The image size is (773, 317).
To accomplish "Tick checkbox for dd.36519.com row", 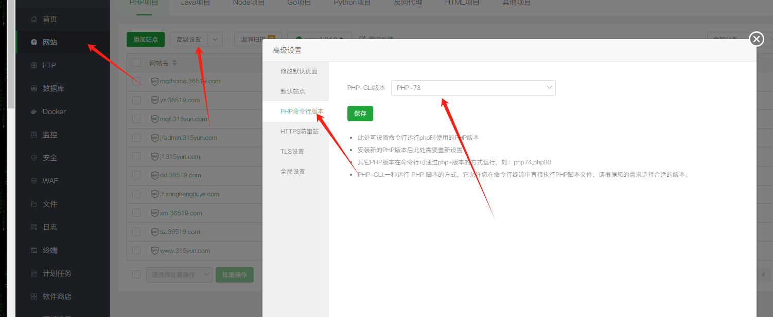I will click(136, 175).
